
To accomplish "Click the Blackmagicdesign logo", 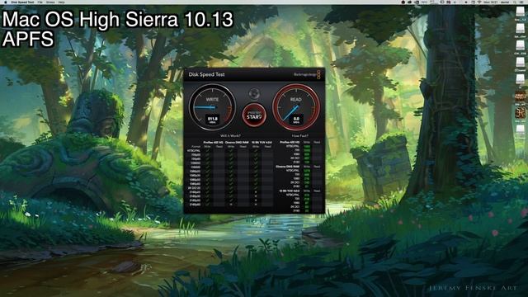I will coord(307,74).
